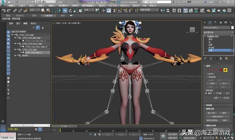
Task: Activate the Select and Rotate tool
Action: (70, 11)
